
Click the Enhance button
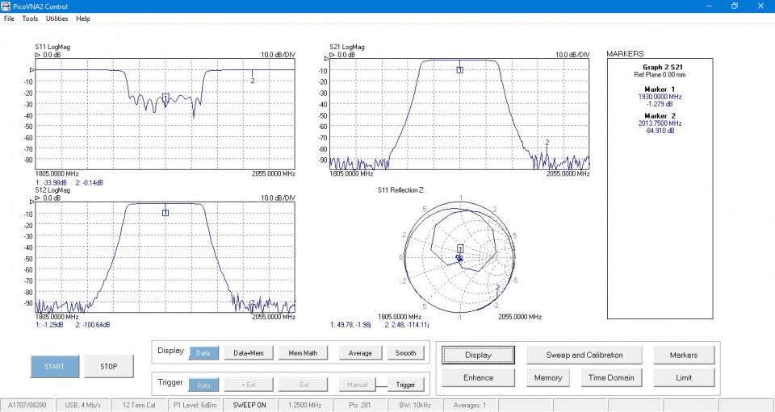(x=479, y=377)
